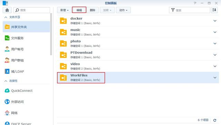Screen dimensions: 221x125
Task: Open the QuickConnect sidebar item
Action: (26, 90)
